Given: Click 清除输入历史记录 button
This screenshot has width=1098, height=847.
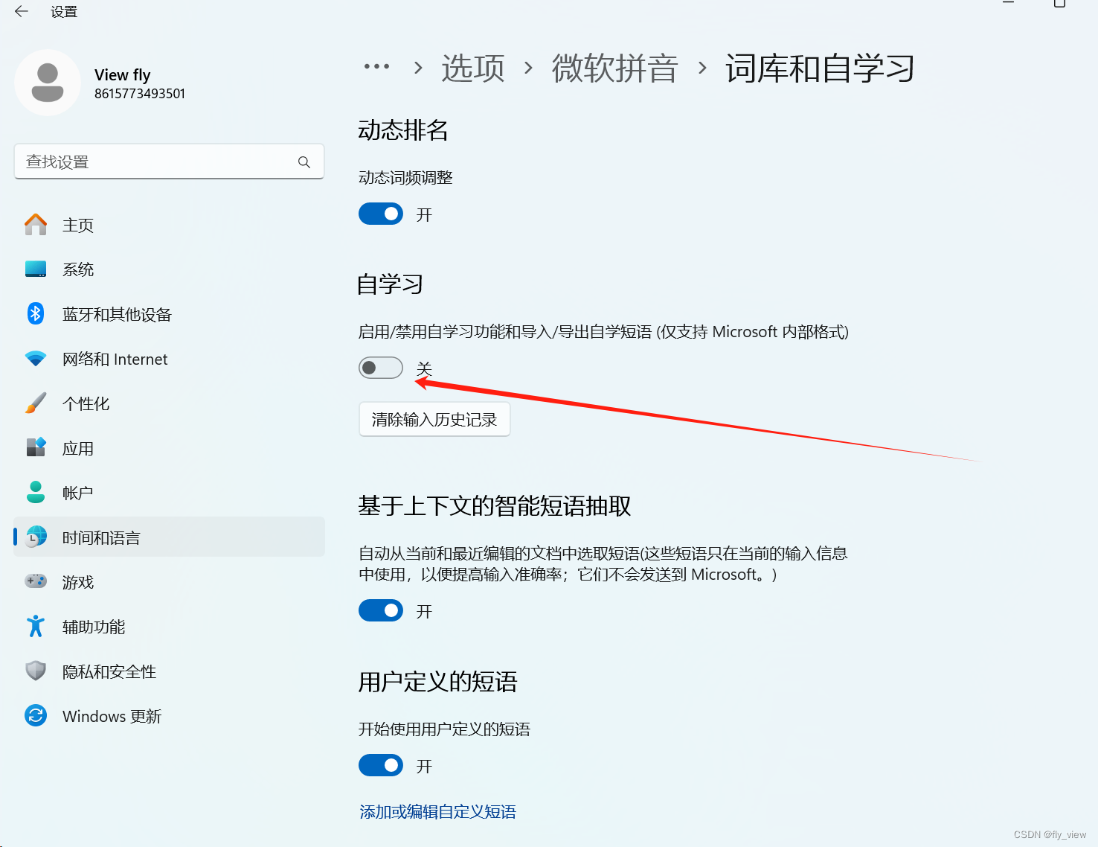Looking at the screenshot, I should tap(434, 420).
